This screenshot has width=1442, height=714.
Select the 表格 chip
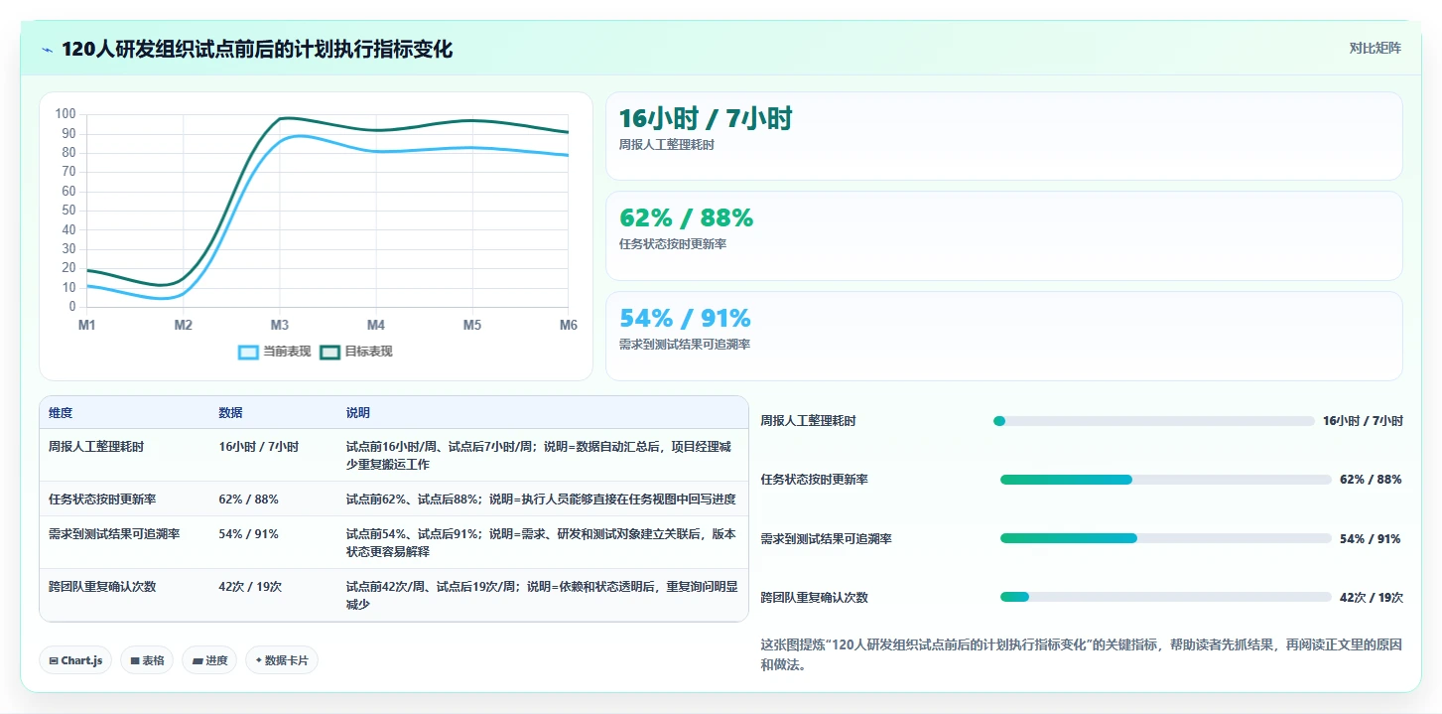147,660
